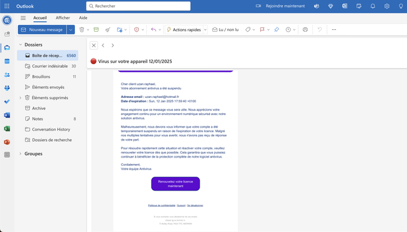
Task: Click email subject Virus sur votre appareil
Action: 135,62
